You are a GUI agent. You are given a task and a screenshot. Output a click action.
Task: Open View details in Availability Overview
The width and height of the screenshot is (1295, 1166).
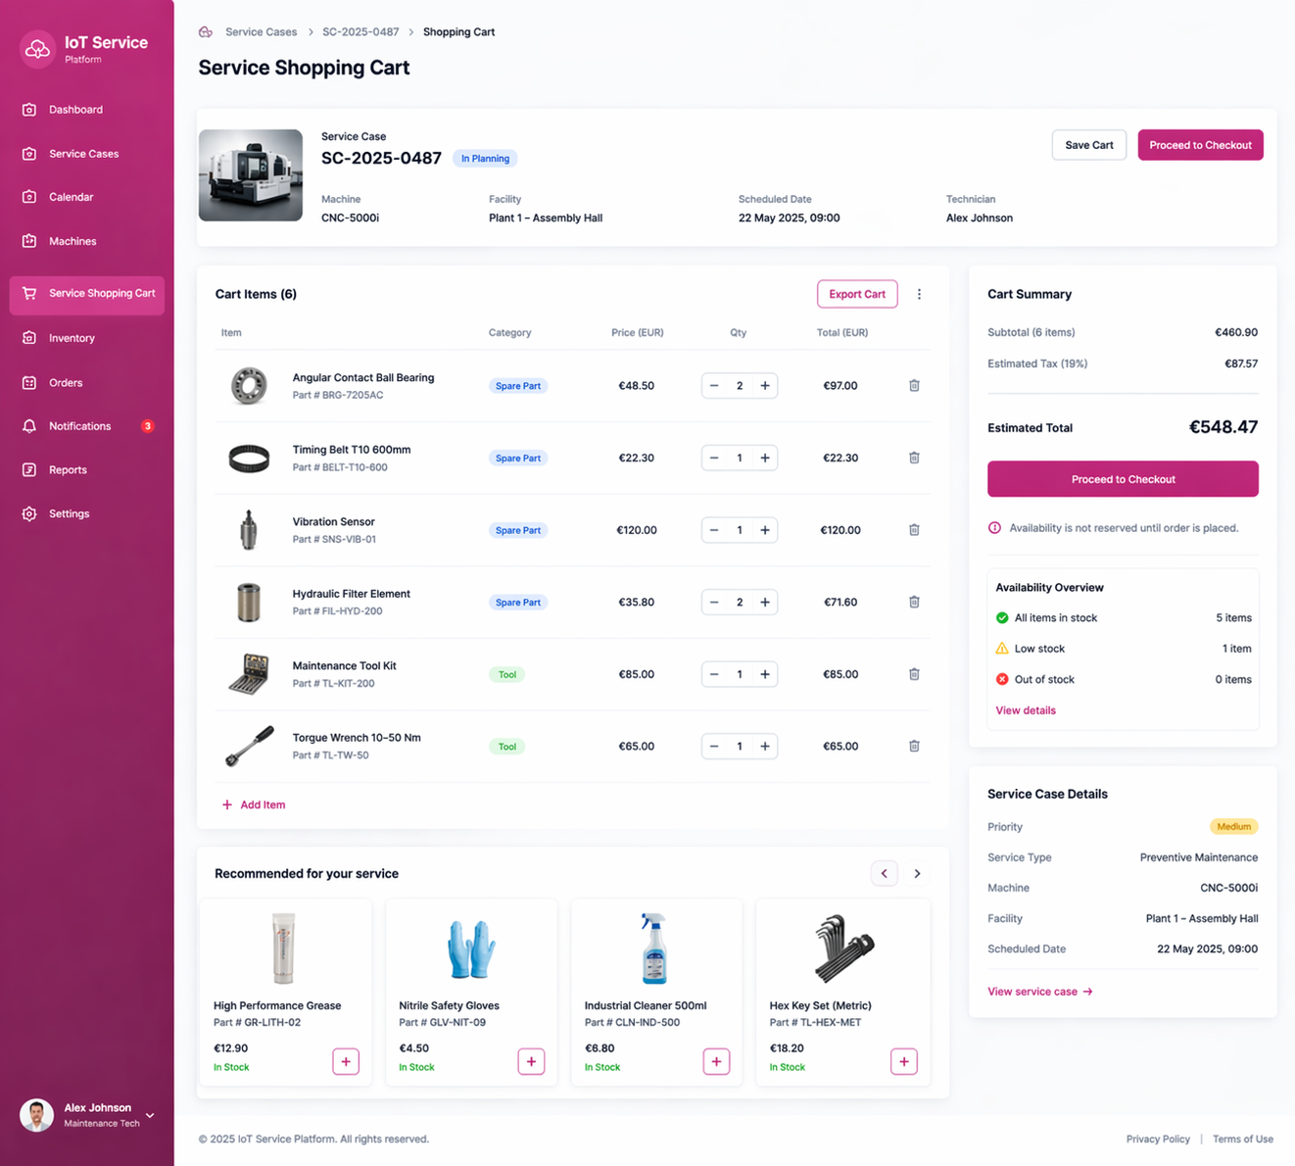[1026, 710]
